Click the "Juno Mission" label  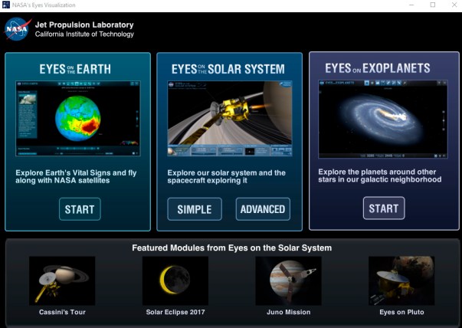[x=288, y=312]
